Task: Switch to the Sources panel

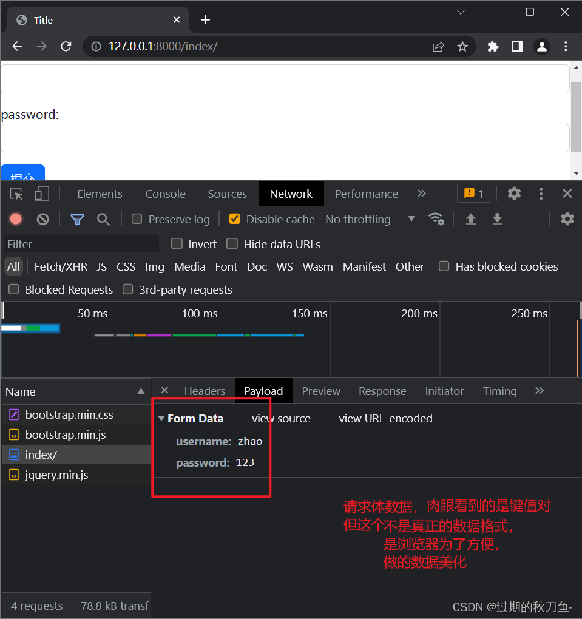Action: (228, 194)
